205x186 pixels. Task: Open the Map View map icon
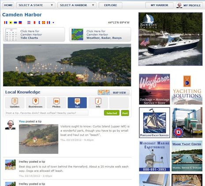tap(104, 93)
